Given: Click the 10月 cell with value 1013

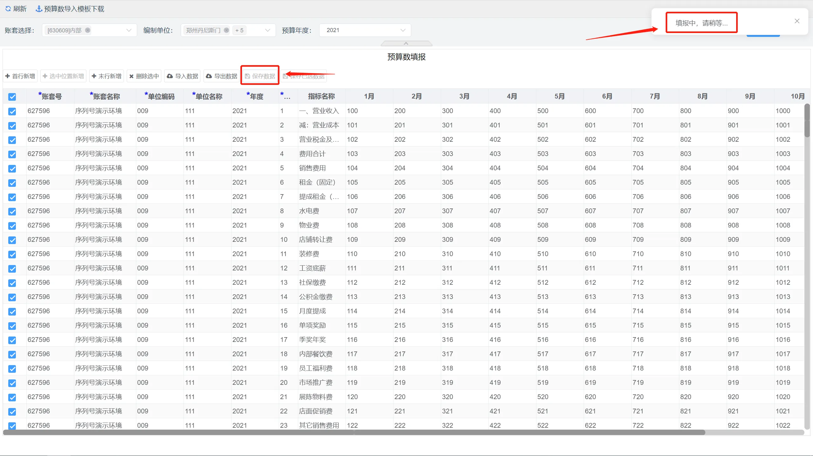Looking at the screenshot, I should point(789,297).
